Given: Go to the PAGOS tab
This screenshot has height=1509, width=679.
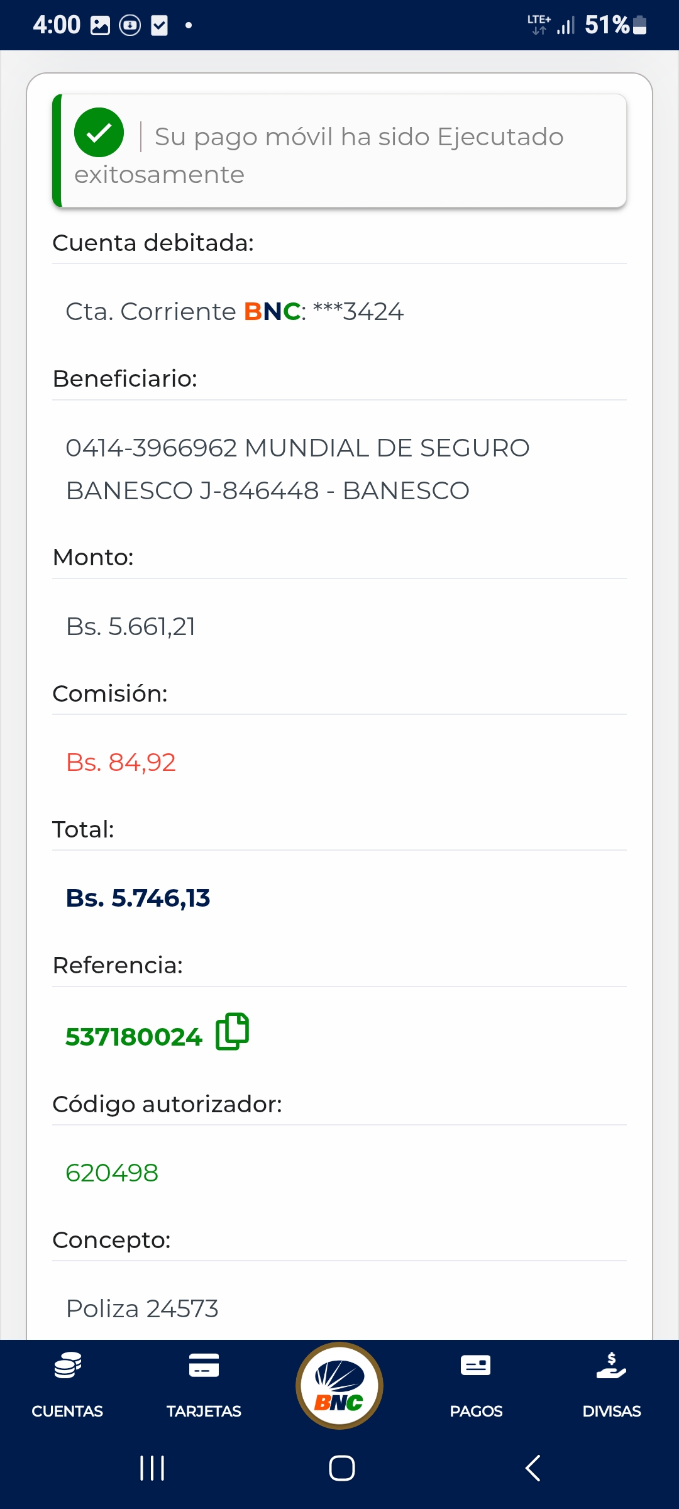Looking at the screenshot, I should 476,1411.
